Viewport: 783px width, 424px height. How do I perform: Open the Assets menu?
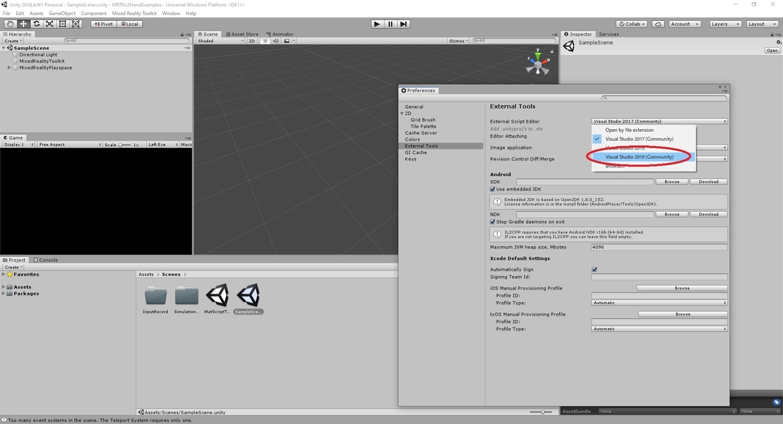click(x=37, y=13)
